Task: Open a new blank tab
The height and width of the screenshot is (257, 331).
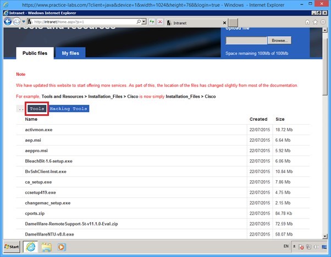Action: coord(233,23)
